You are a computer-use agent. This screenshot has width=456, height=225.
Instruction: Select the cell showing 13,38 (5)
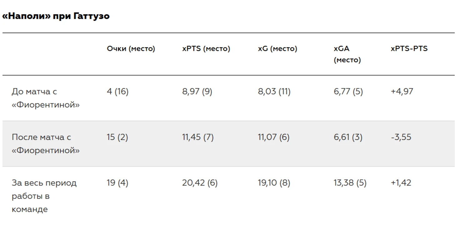[350, 183]
